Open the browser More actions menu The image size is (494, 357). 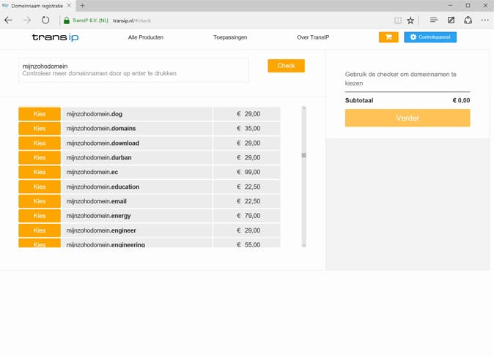[485, 20]
